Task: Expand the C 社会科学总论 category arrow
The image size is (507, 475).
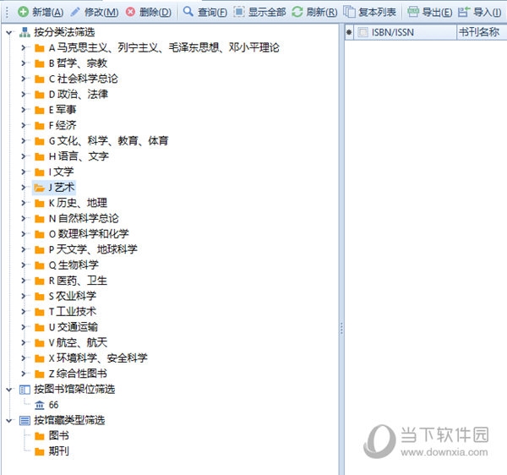Action: coord(24,79)
